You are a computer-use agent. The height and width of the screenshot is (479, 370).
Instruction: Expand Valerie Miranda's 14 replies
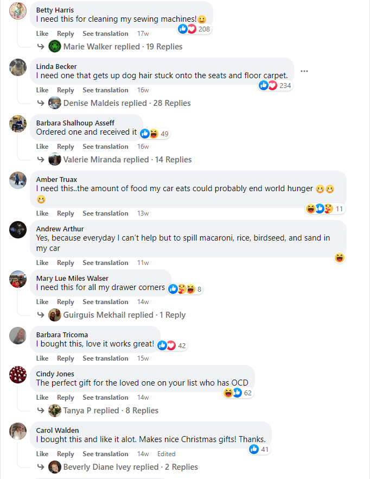[127, 160]
